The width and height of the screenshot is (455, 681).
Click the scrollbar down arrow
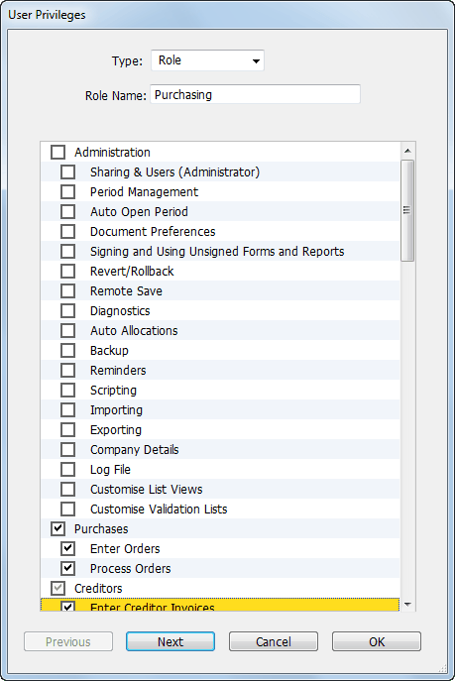407,604
